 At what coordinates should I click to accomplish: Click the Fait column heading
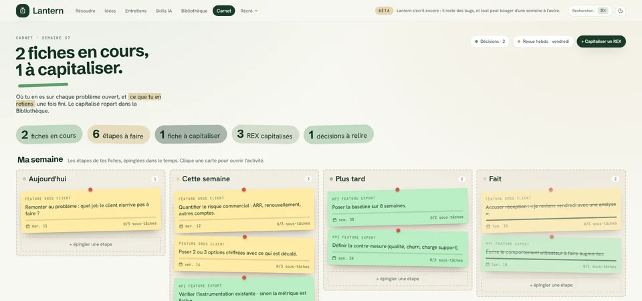(495, 179)
